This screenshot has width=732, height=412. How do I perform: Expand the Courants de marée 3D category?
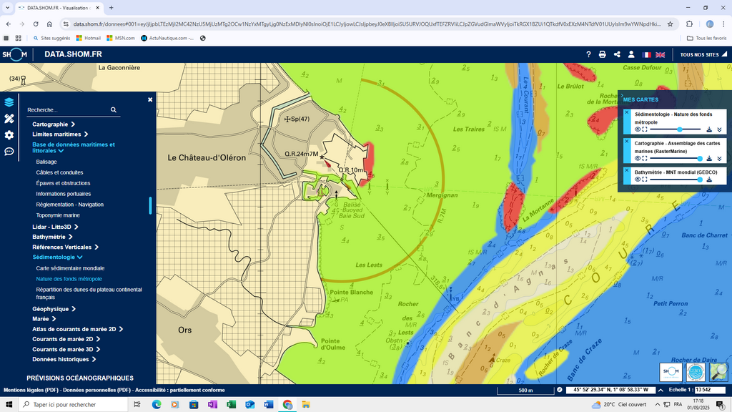[66, 349]
